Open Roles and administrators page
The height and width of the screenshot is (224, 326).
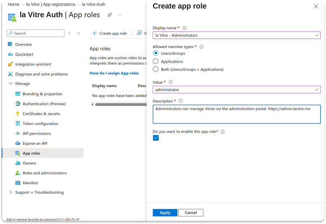click(x=44, y=173)
